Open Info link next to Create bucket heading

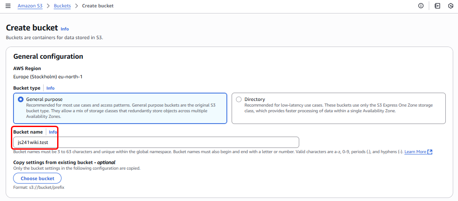(x=65, y=29)
